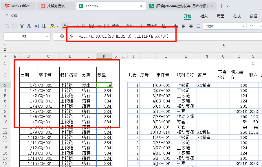Select column F header
This screenshot has width=262, height=167.
[104, 56]
